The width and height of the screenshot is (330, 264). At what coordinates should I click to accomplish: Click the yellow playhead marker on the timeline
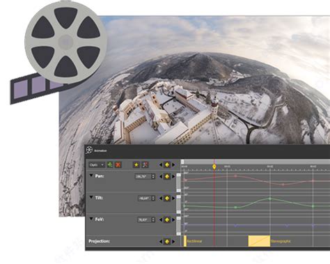[214, 166]
